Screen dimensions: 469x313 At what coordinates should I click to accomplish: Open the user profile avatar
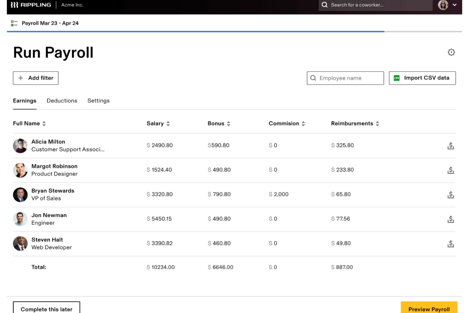point(443,5)
